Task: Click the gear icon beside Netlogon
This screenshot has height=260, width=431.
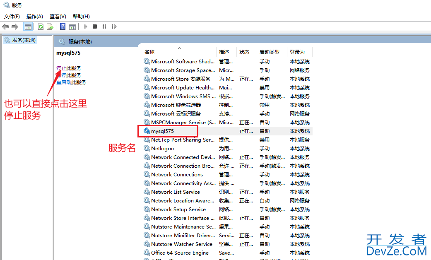Action: 147,148
